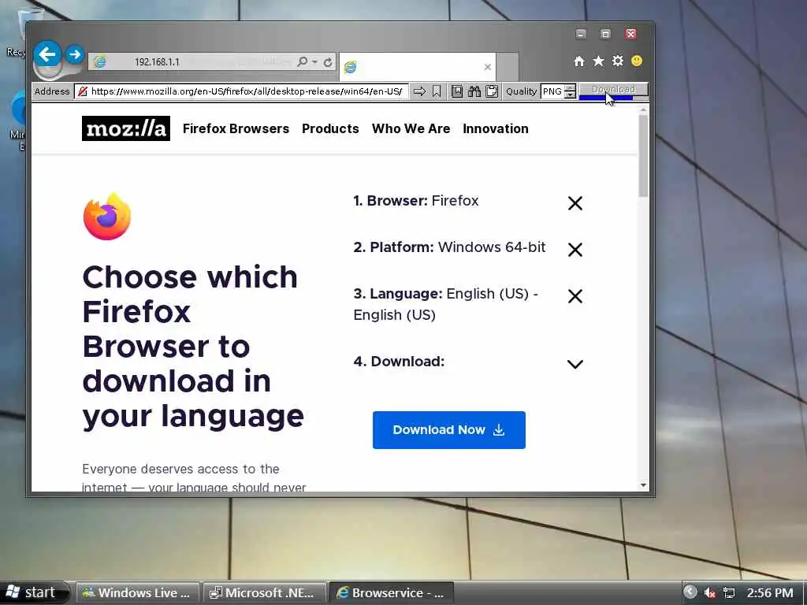The height and width of the screenshot is (605, 807).
Task: Open Favorites star icon
Action: point(598,61)
